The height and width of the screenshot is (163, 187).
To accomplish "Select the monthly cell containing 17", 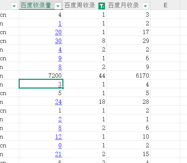I will (129, 32).
